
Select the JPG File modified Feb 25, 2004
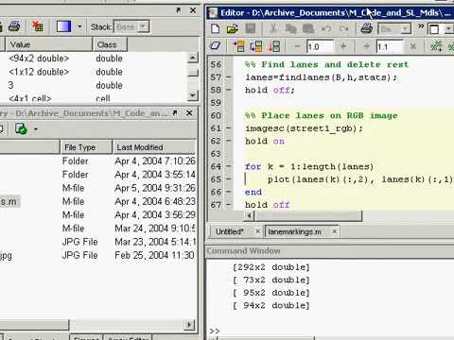(x=97, y=255)
